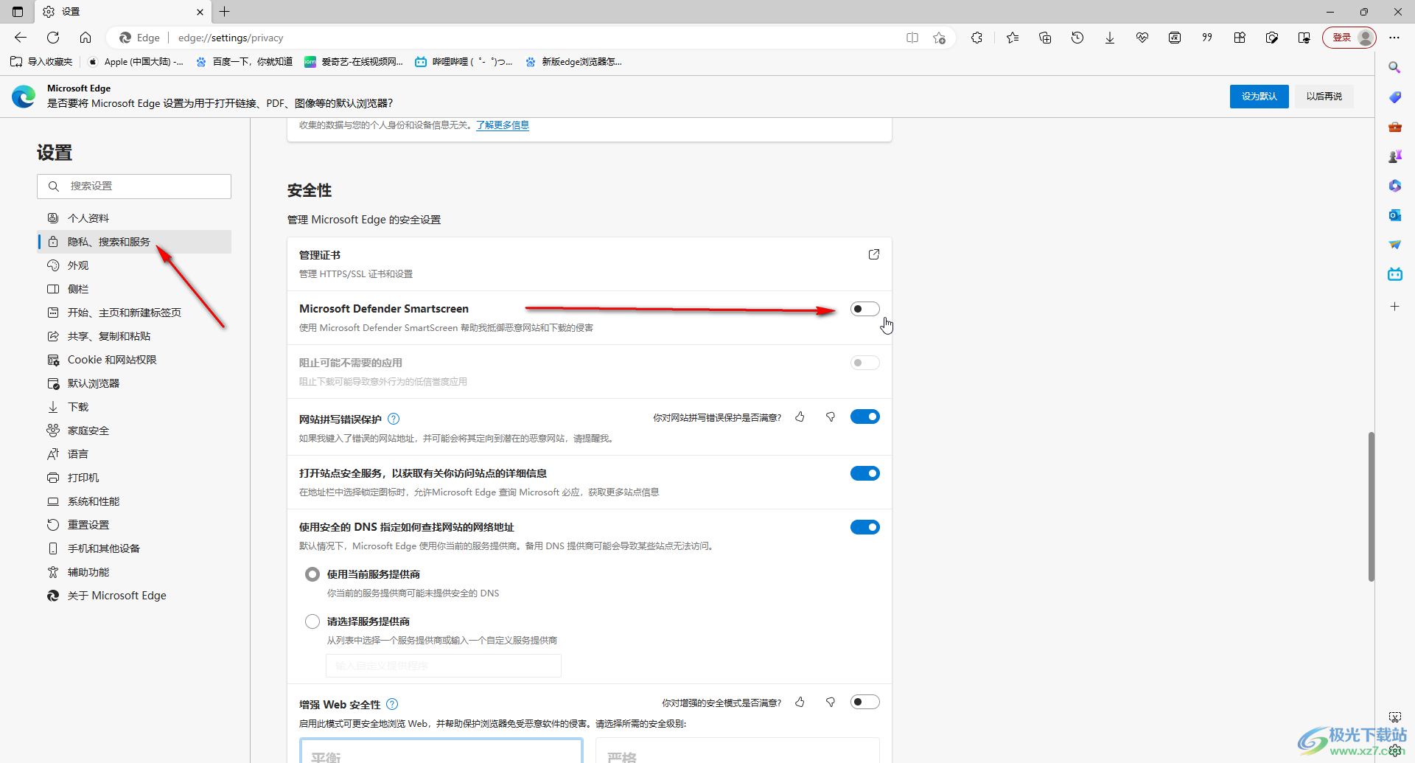This screenshot has height=763, width=1415.
Task: Thumbs up for typo protection feedback
Action: pyautogui.click(x=800, y=417)
